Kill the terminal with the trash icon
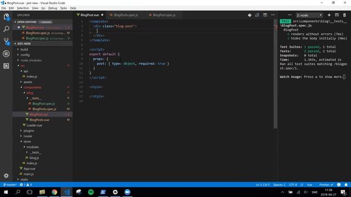This screenshot has width=351, height=197. (344, 15)
